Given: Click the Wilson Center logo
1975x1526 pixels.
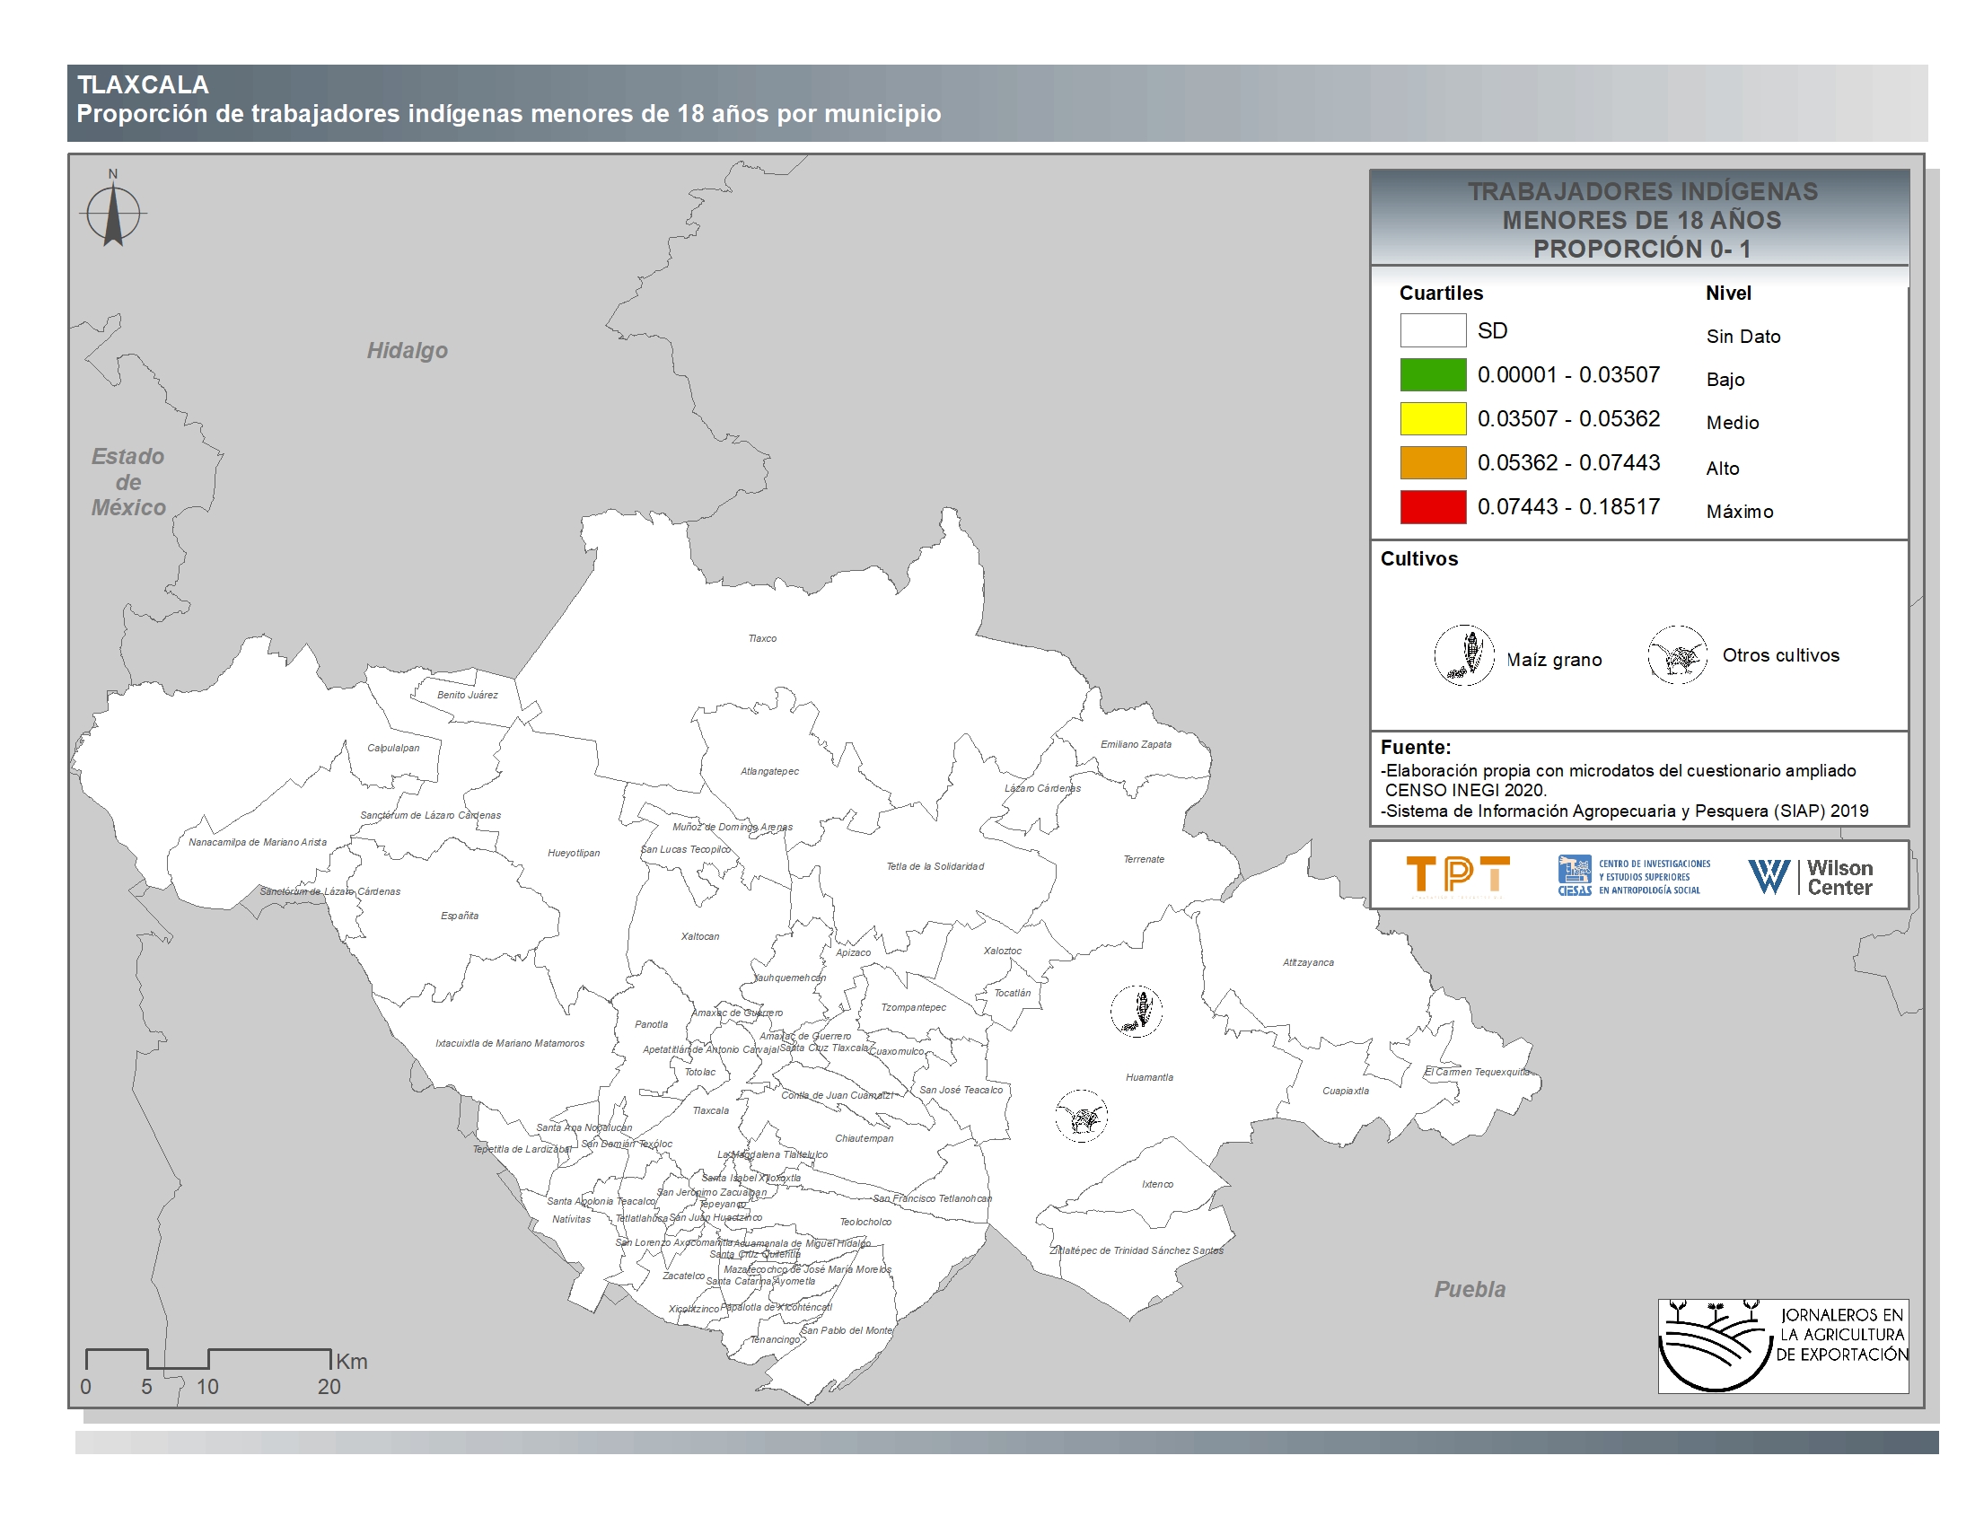Looking at the screenshot, I should (x=1810, y=876).
